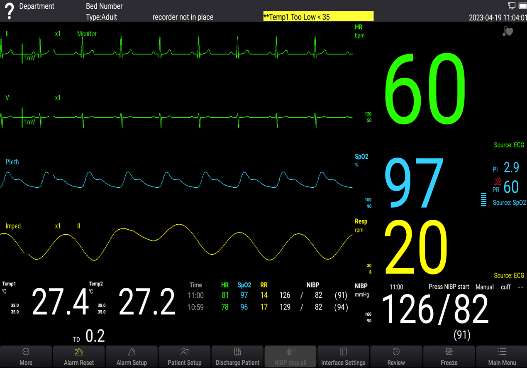
Task: Freeze the waveforms
Action: coord(449,352)
